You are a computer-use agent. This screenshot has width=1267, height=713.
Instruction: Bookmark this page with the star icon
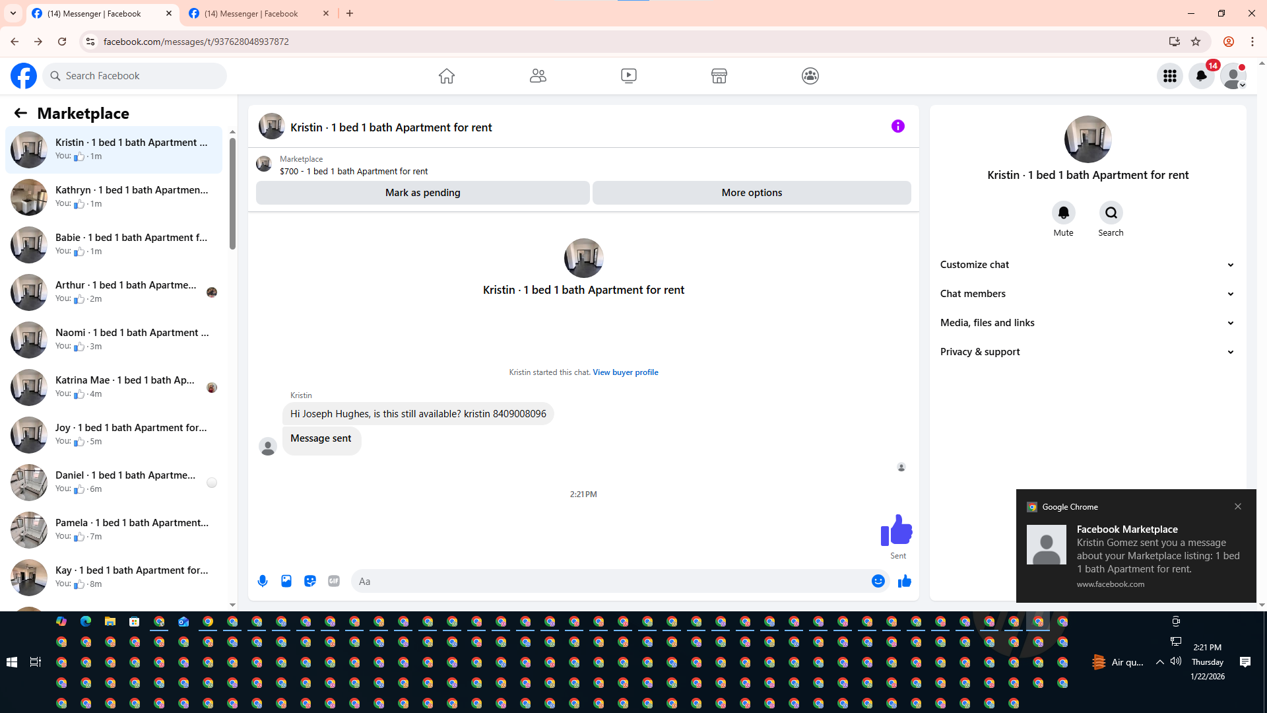pyautogui.click(x=1196, y=42)
